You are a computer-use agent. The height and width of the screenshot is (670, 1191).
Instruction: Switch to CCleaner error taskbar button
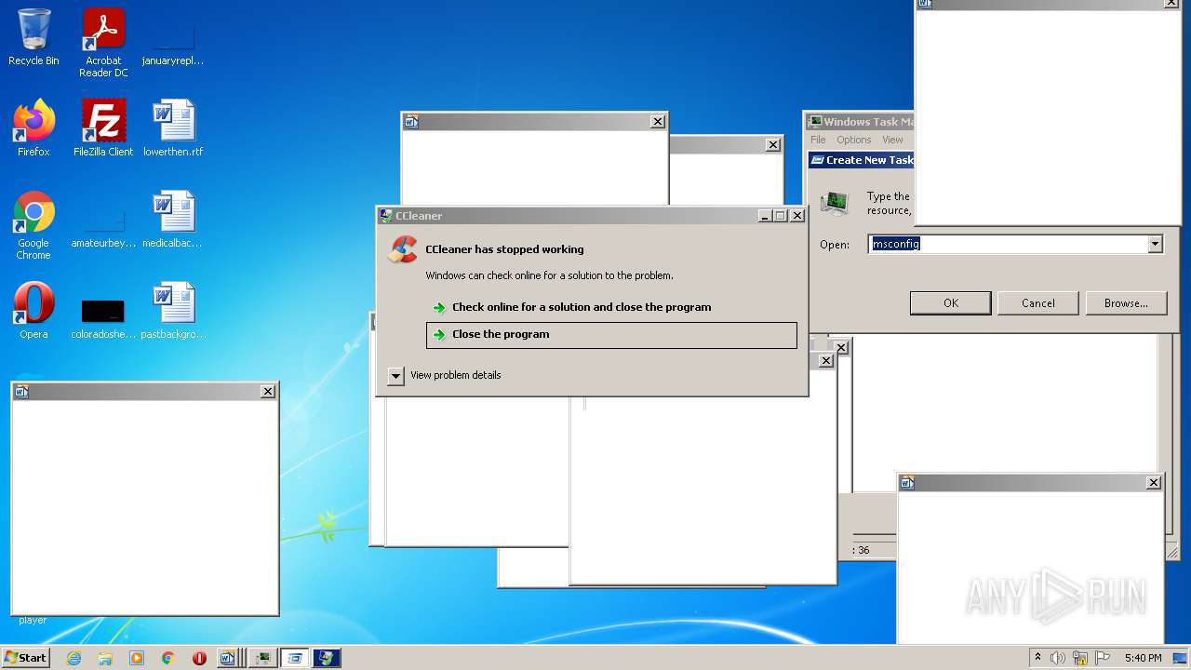click(x=327, y=658)
